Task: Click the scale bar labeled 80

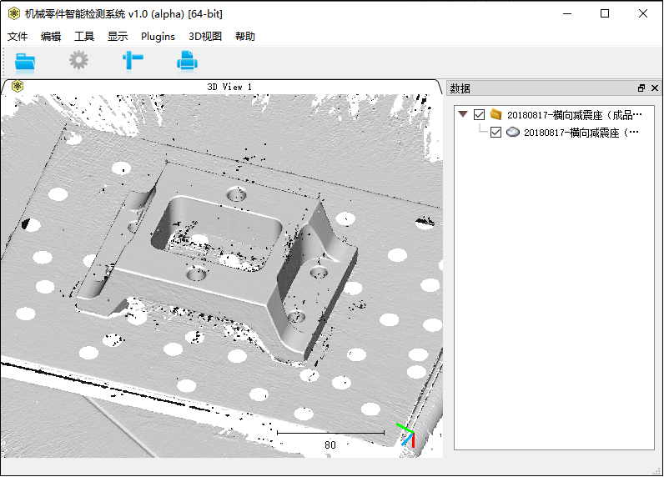Action: pyautogui.click(x=330, y=439)
